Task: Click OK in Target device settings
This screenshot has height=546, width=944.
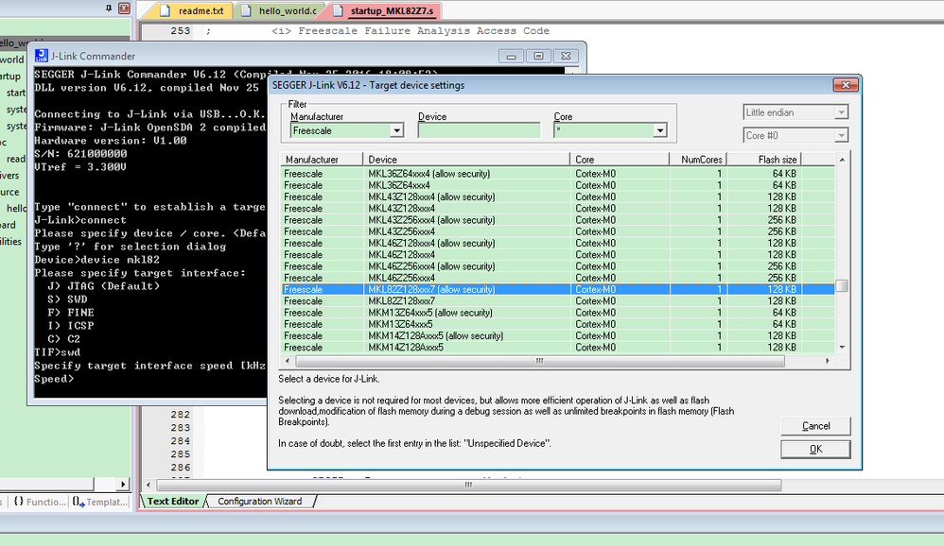Action: pos(815,450)
